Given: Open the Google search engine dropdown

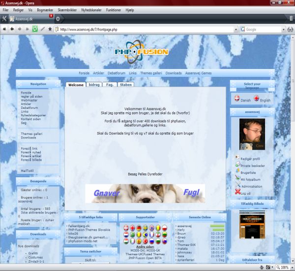Looking at the screenshot, I should click(283, 30).
